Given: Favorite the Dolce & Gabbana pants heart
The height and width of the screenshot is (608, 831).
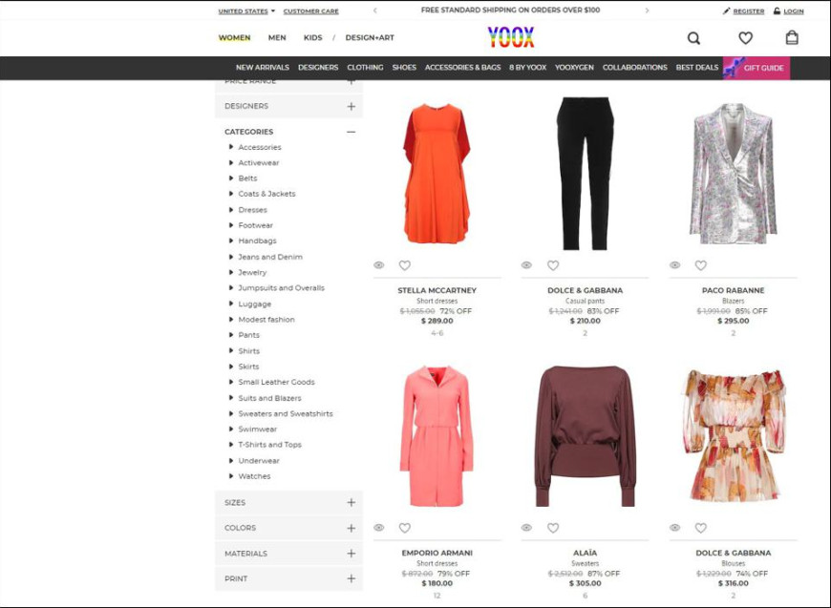Looking at the screenshot, I should 553,265.
